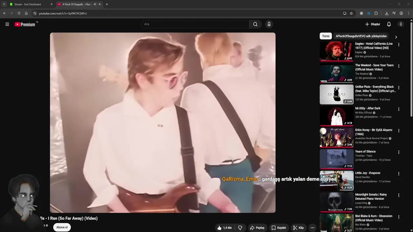The height and width of the screenshot is (232, 413).
Task: Open more actions ellipsis under video
Action: click(312, 228)
